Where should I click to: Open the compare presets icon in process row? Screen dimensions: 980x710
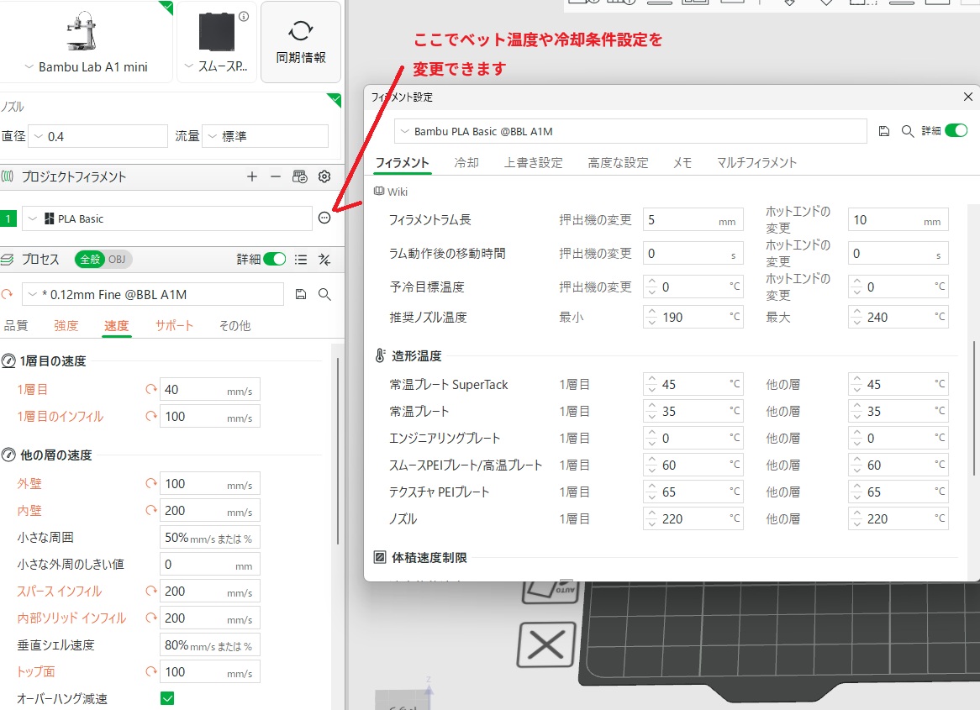[324, 260]
